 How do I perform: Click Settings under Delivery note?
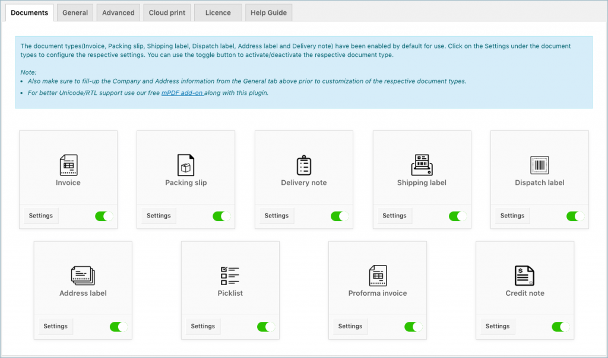277,216
